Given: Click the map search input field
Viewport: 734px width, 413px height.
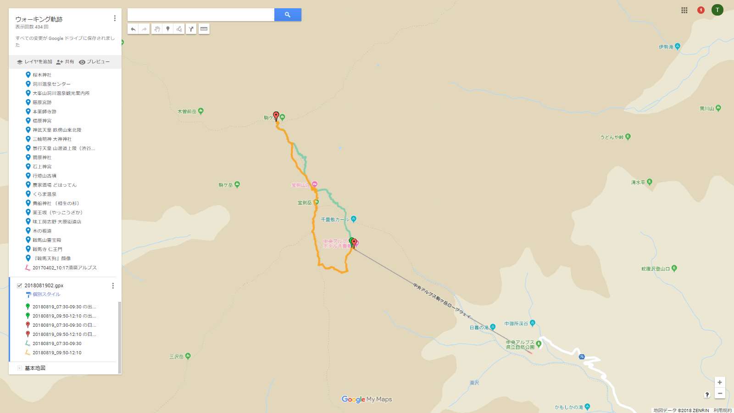Looking at the screenshot, I should pyautogui.click(x=201, y=15).
